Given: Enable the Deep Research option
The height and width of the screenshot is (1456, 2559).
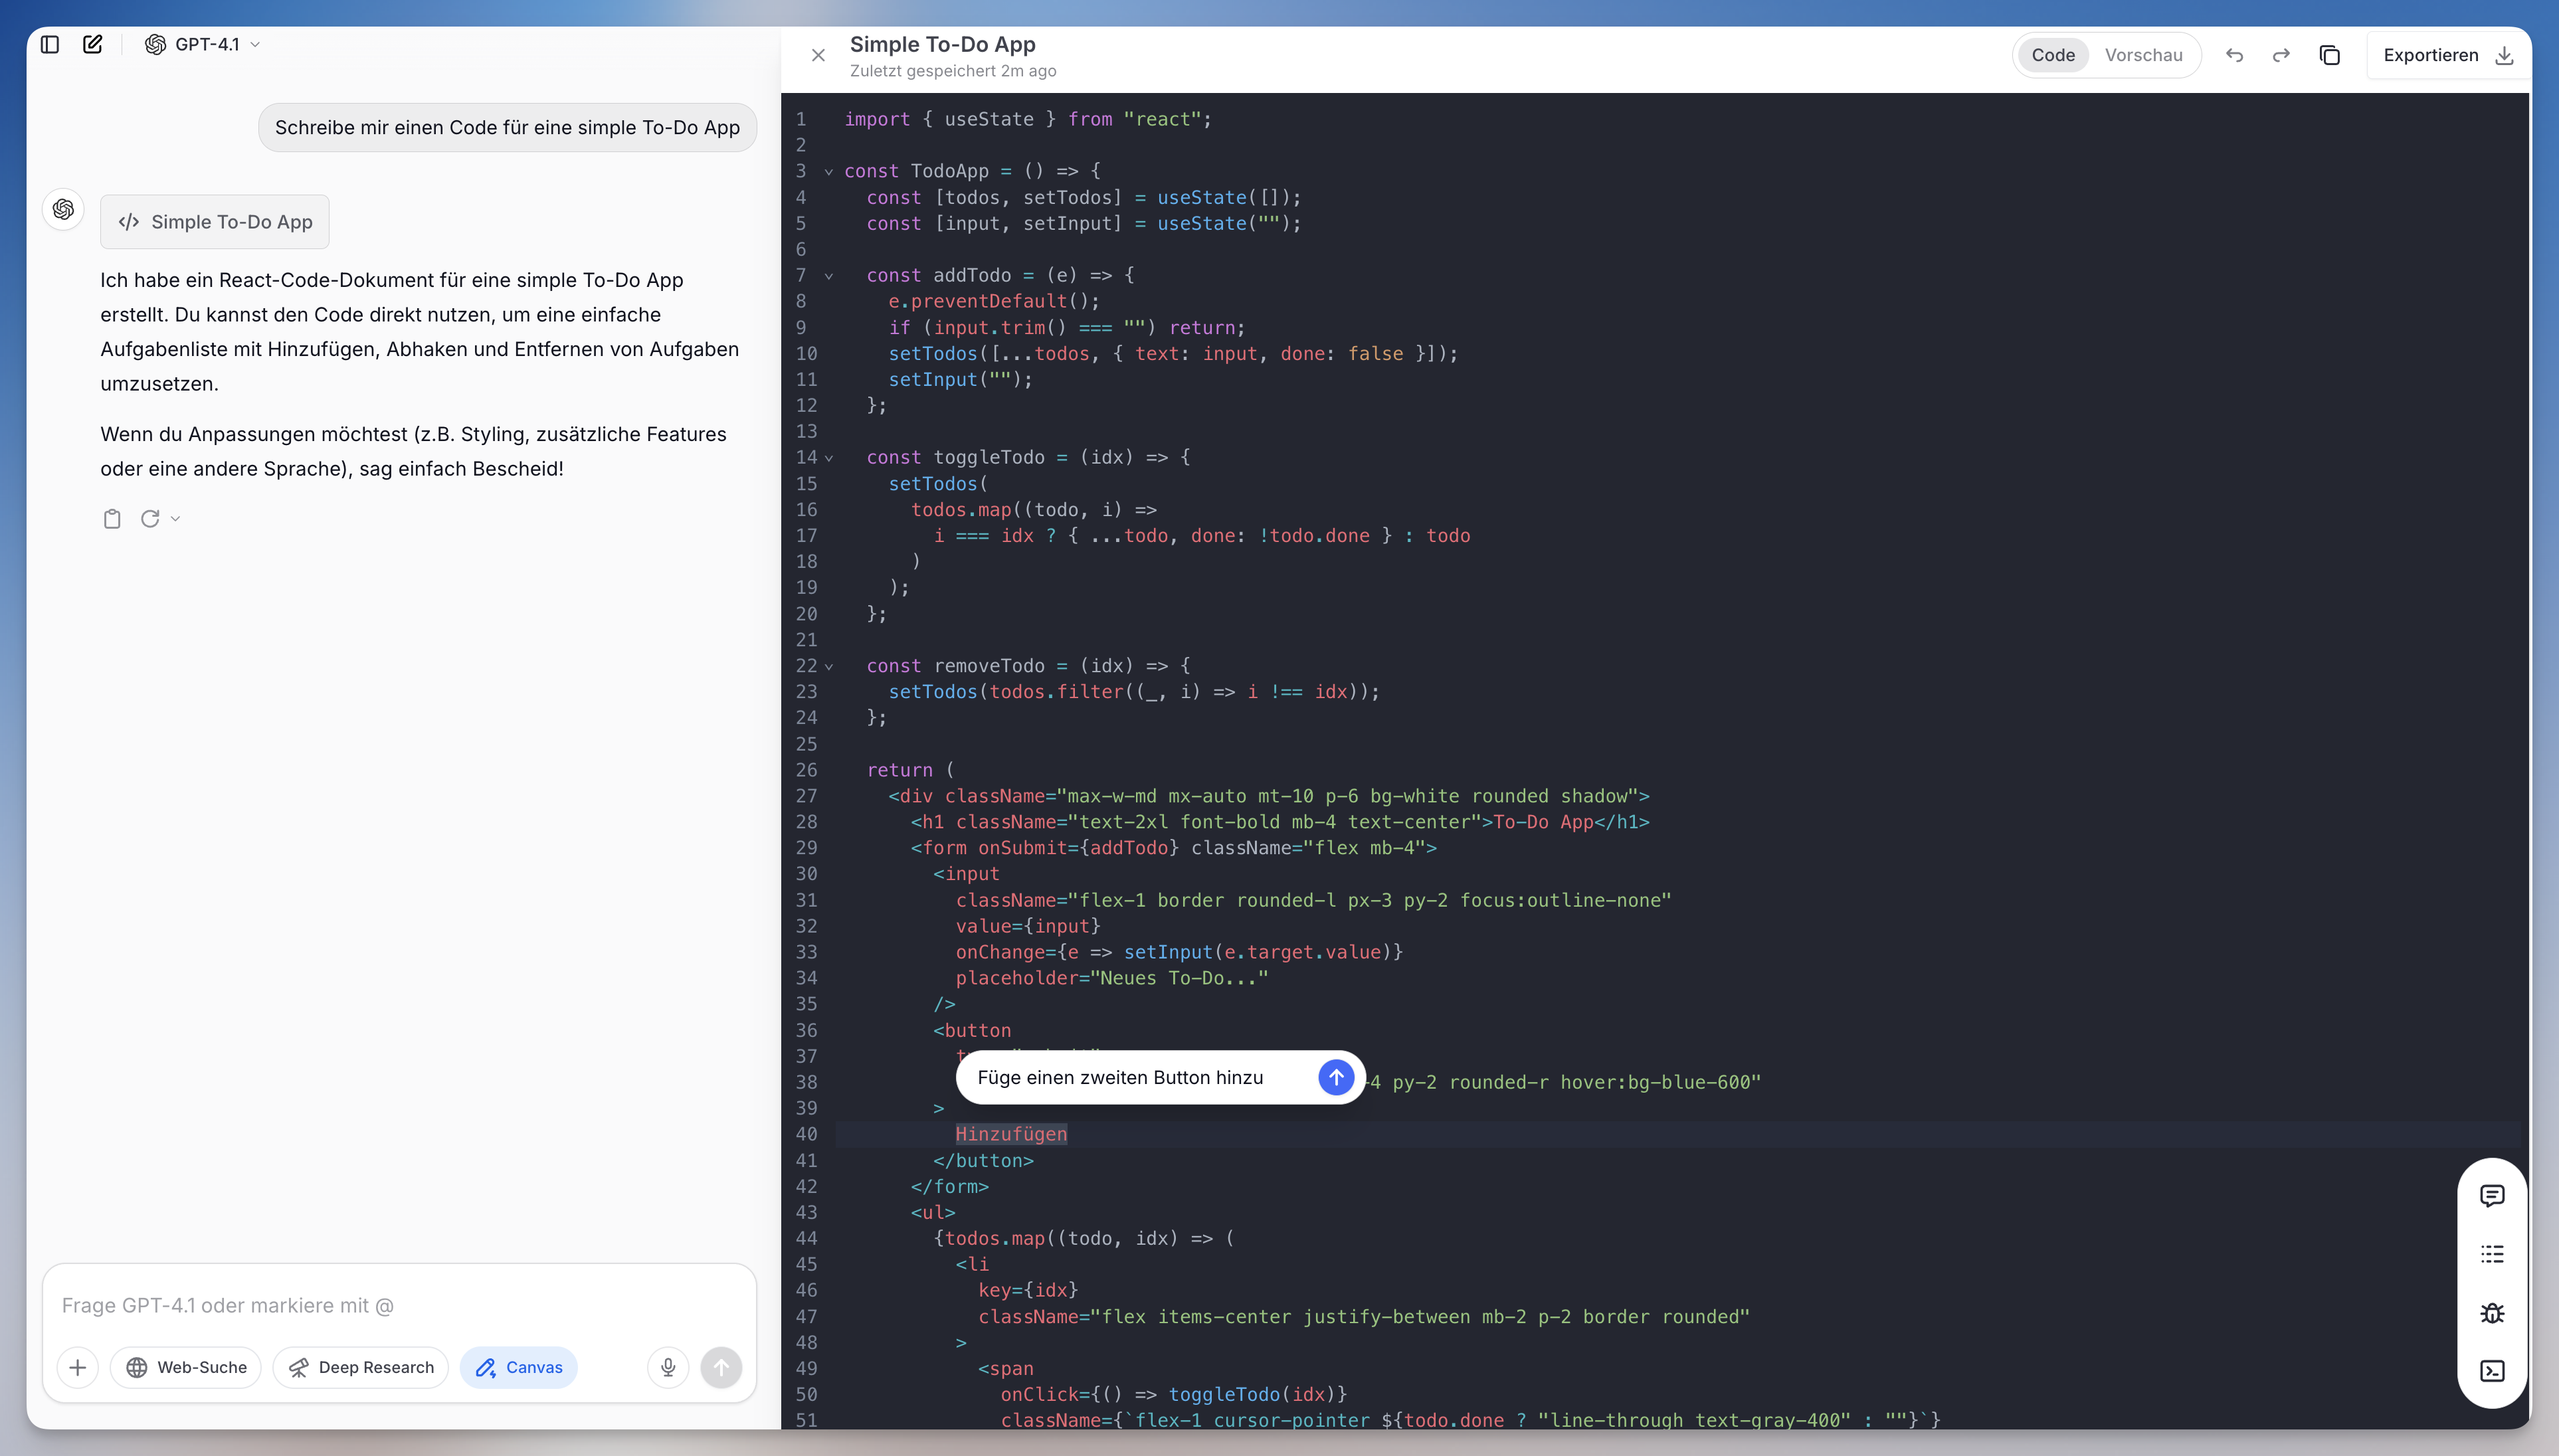Looking at the screenshot, I should tap(361, 1367).
